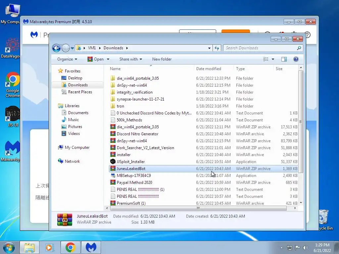This screenshot has width=339, height=254.
Task: Open address bar previous locations dropdown
Action: [209, 48]
